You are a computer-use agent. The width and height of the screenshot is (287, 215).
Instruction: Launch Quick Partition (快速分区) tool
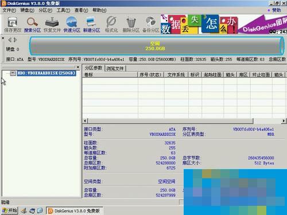point(72,24)
